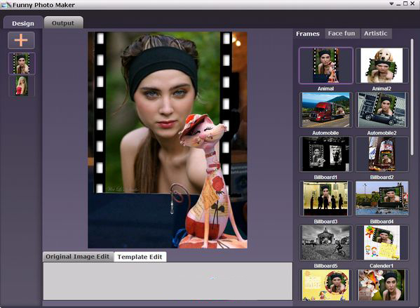
Task: Switch to the Face fun tab
Action: click(341, 34)
